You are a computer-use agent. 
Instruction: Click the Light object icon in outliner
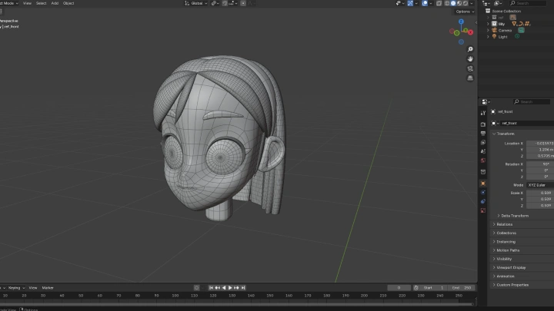coord(494,37)
